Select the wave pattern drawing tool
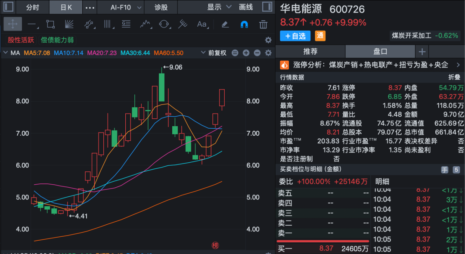This screenshot has width=465, height=254. coord(146,24)
